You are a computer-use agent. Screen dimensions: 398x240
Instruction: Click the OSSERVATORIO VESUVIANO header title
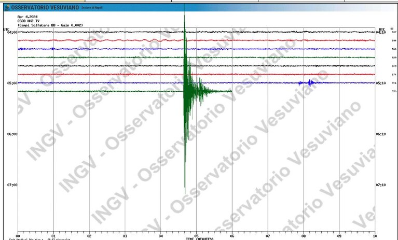45,8
